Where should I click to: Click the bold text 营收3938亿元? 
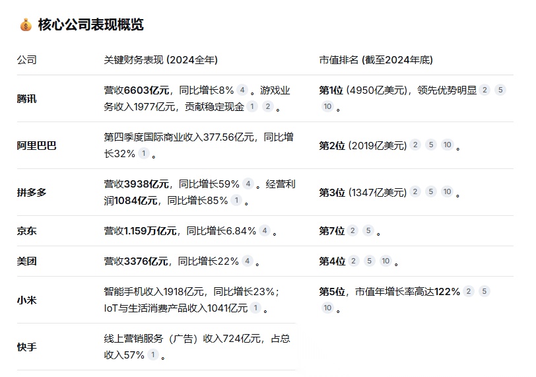point(137,184)
